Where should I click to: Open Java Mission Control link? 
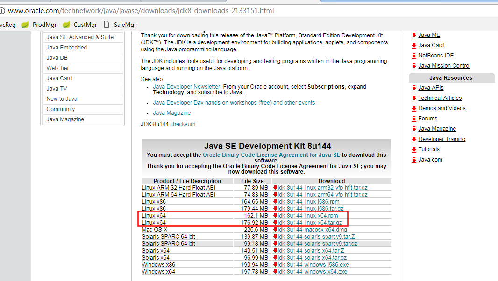(444, 66)
